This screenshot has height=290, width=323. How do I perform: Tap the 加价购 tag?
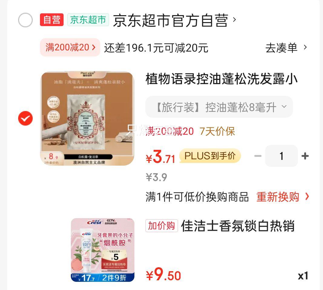162,226
